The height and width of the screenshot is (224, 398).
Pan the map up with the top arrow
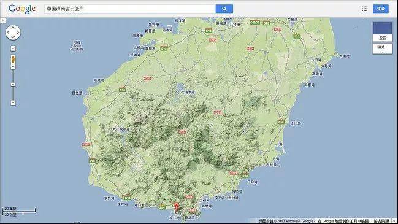pos(13,28)
